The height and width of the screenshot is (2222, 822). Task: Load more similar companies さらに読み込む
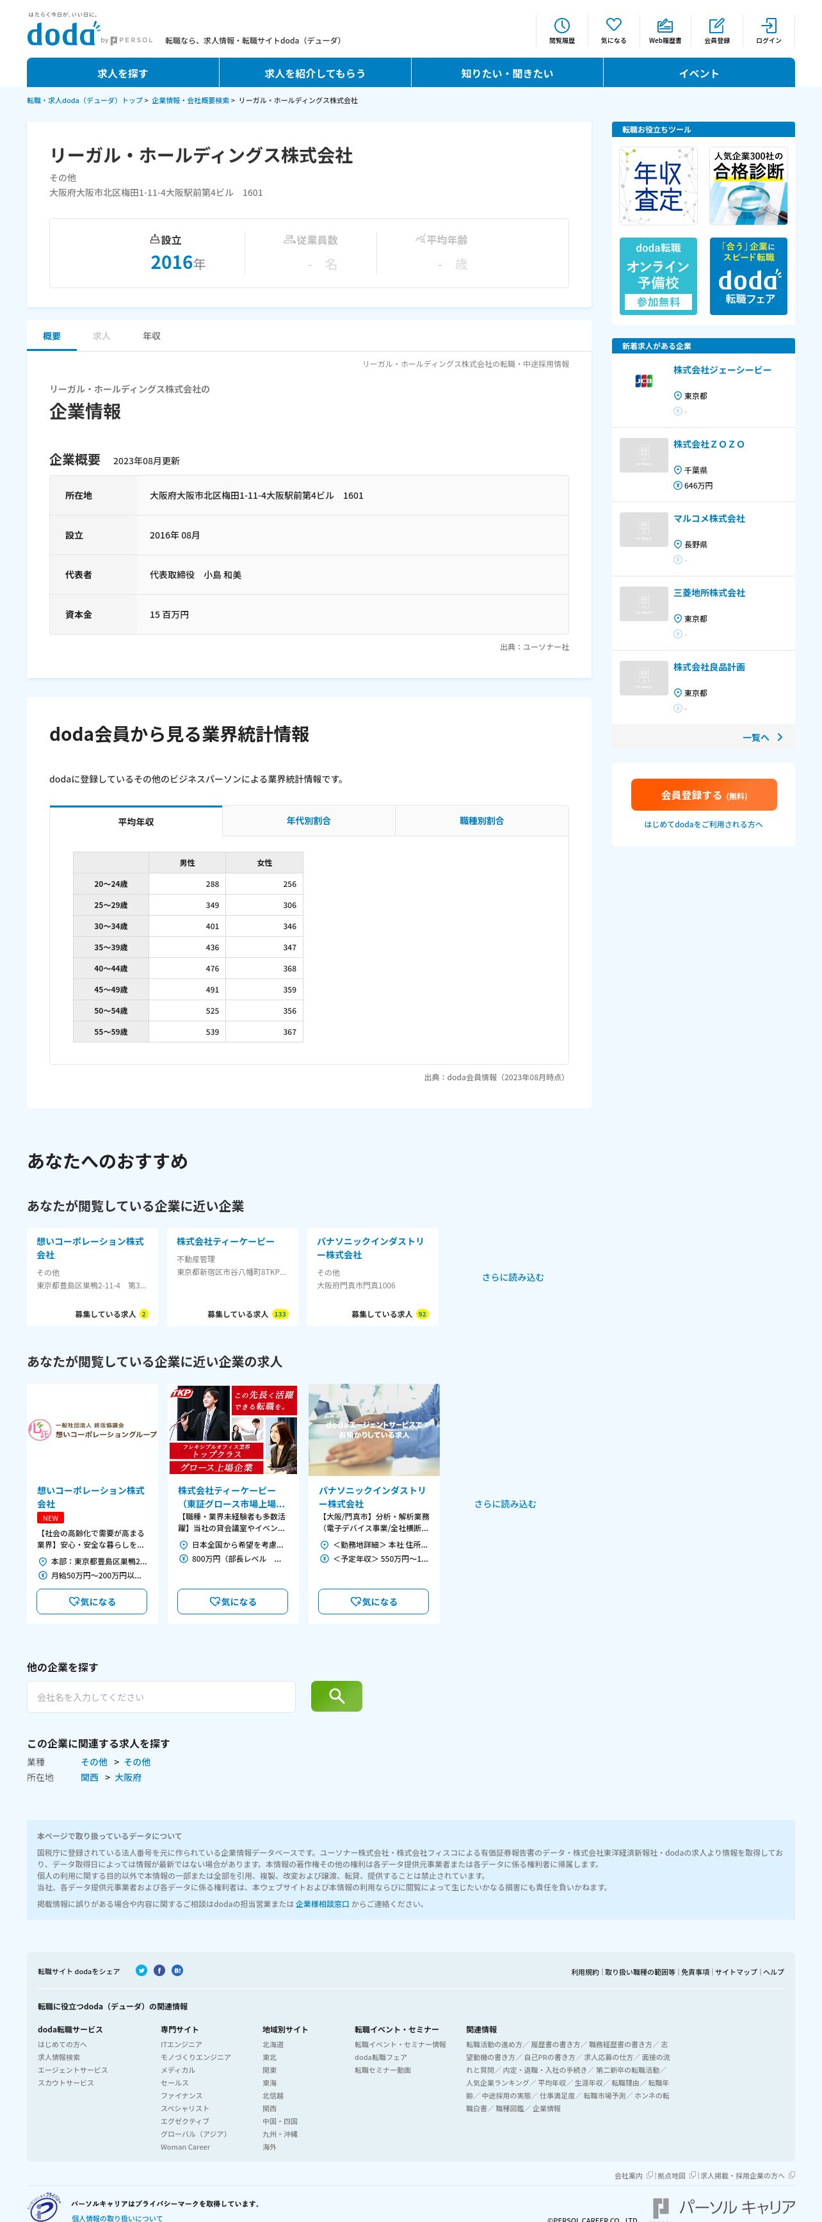(512, 1277)
